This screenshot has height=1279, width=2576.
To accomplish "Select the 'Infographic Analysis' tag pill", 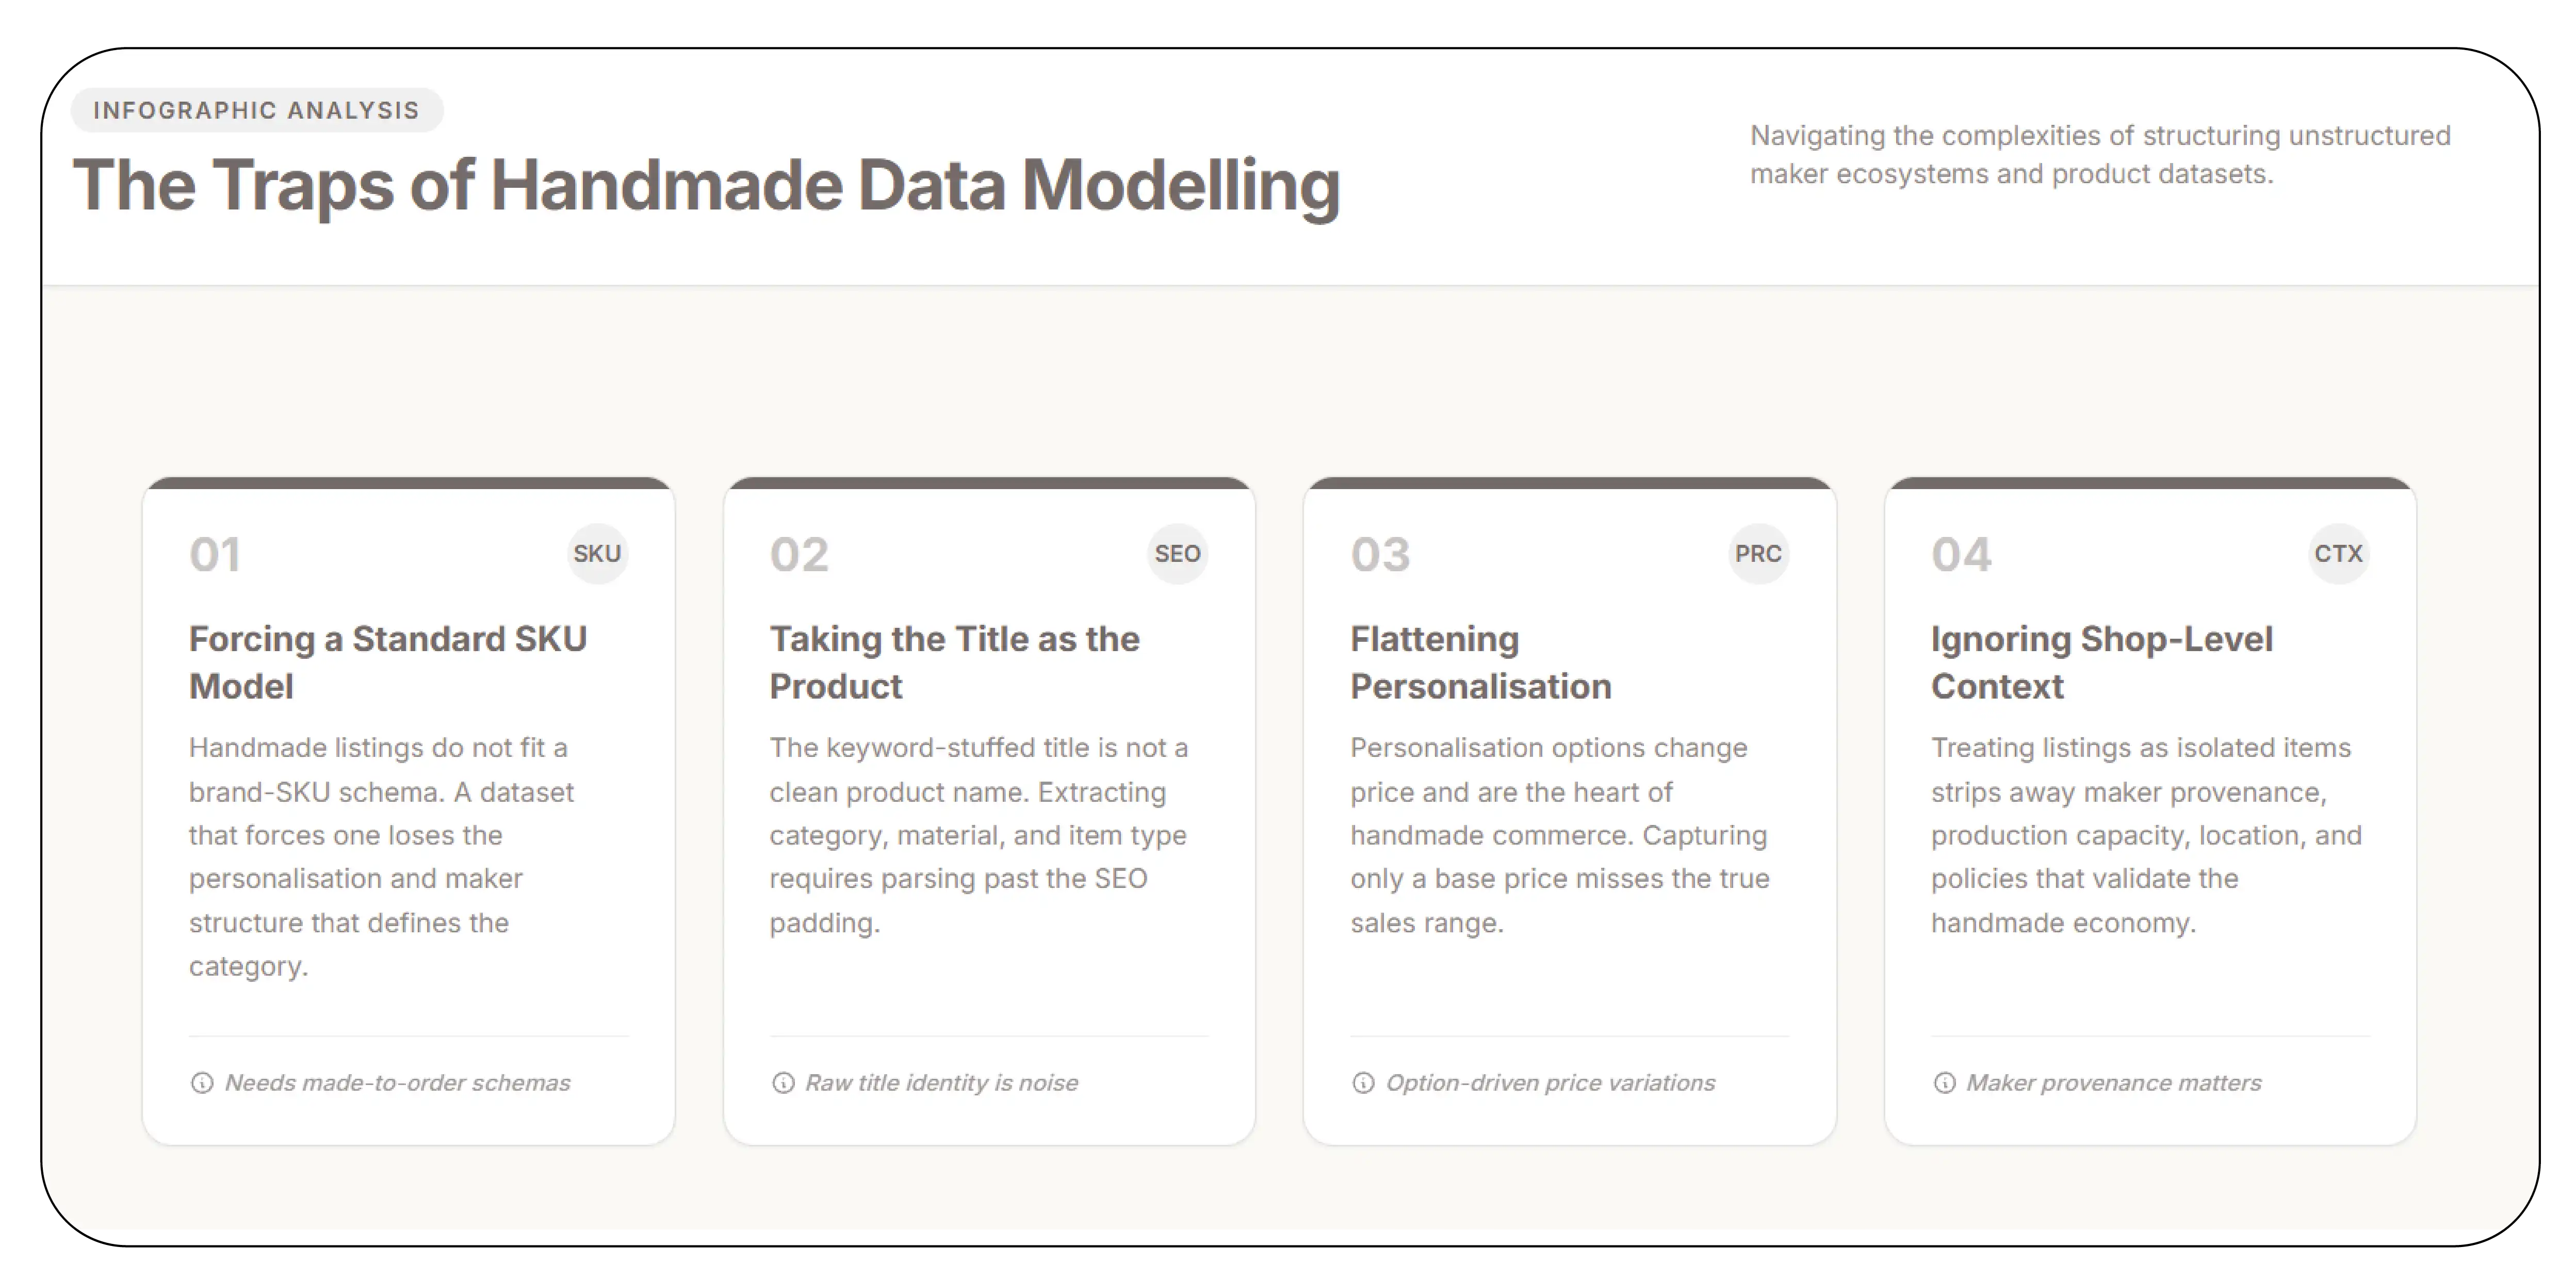I will (257, 110).
